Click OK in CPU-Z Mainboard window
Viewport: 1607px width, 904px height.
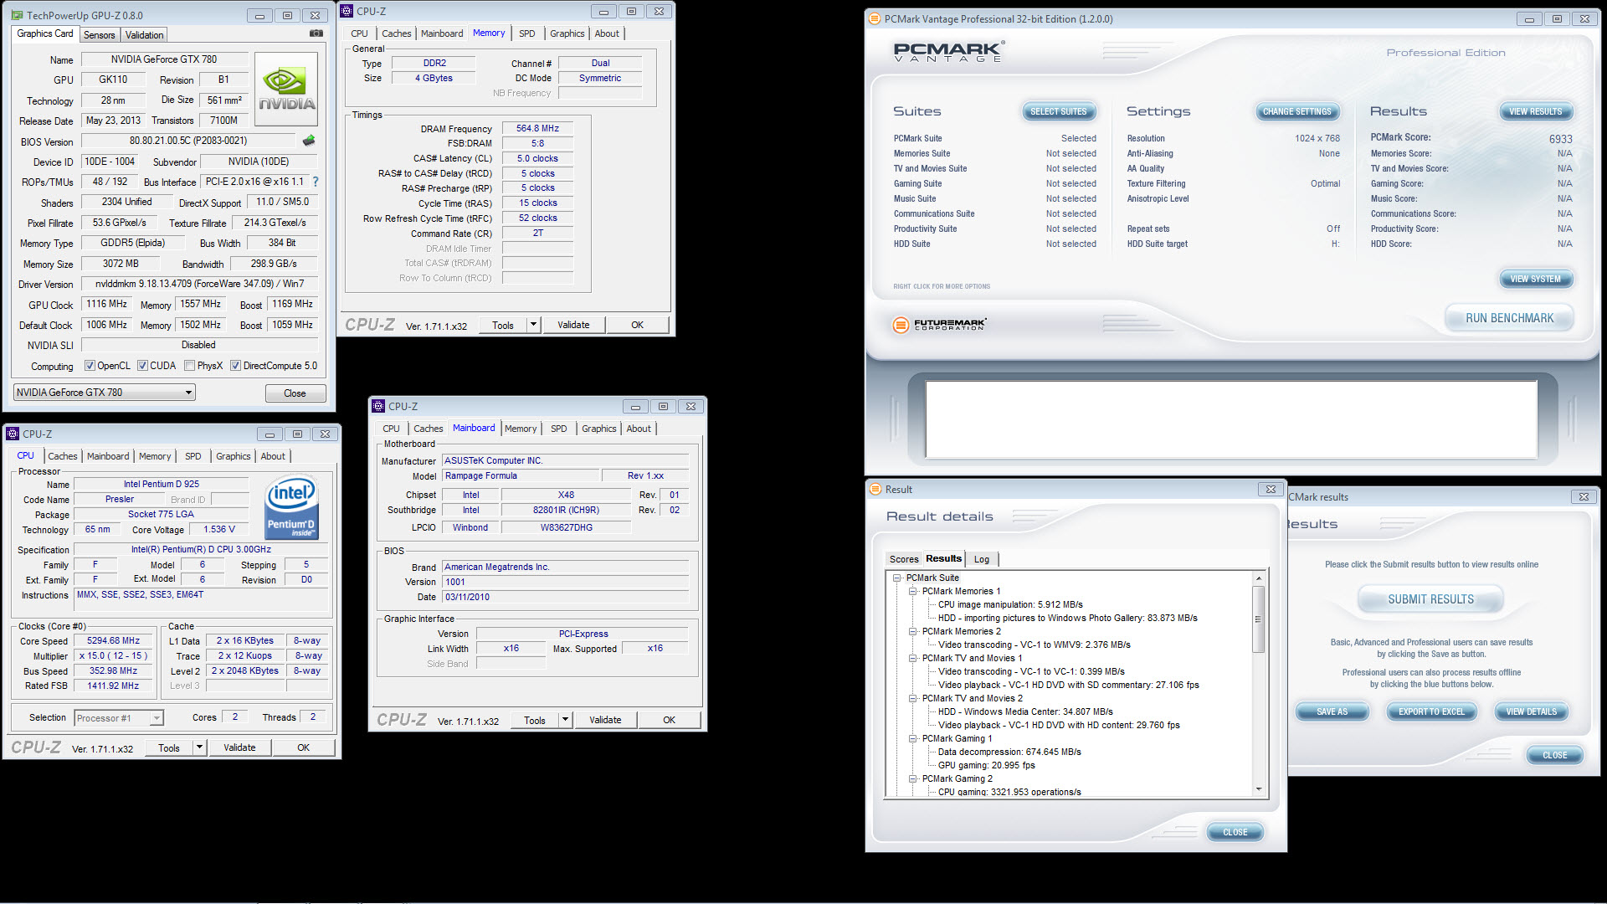669,720
